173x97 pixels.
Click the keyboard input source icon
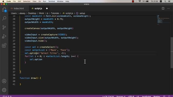coord(161,1)
